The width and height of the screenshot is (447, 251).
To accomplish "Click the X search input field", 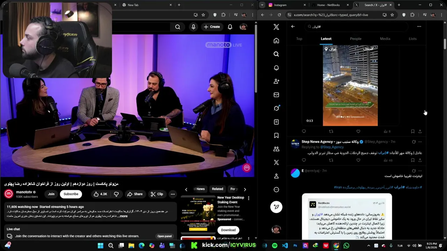I will point(356,26).
